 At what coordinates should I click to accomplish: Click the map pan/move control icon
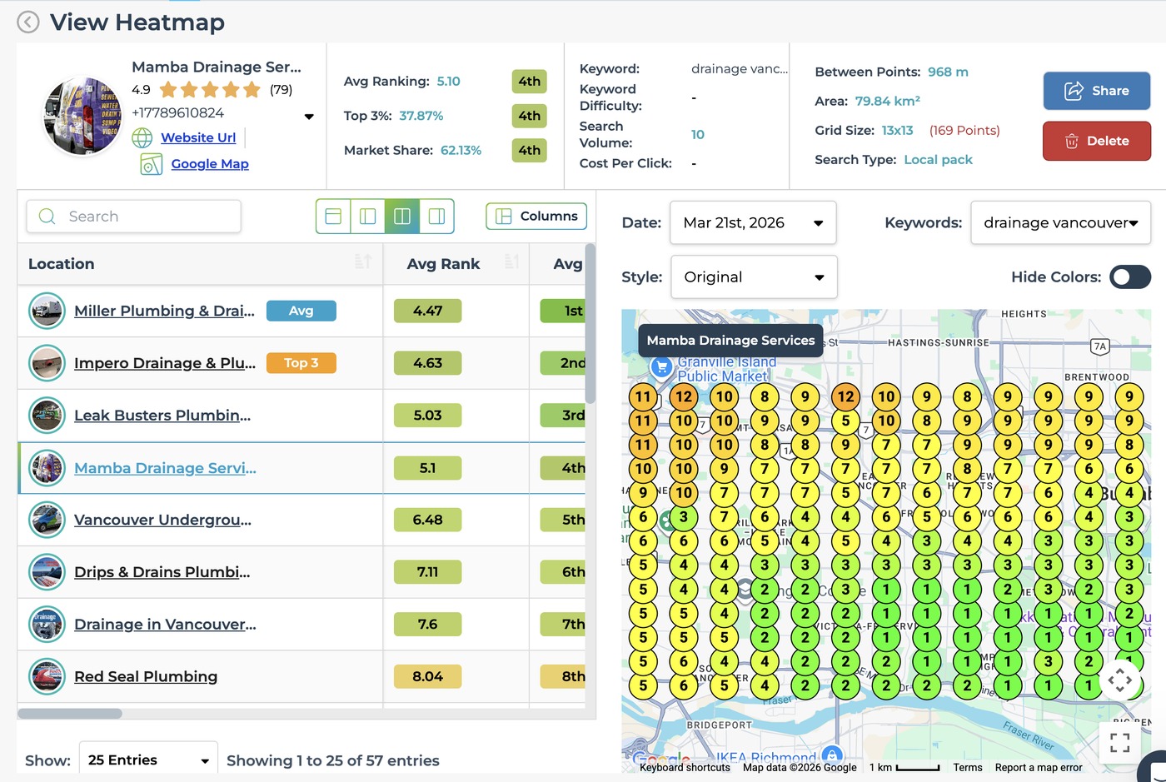tap(1120, 680)
